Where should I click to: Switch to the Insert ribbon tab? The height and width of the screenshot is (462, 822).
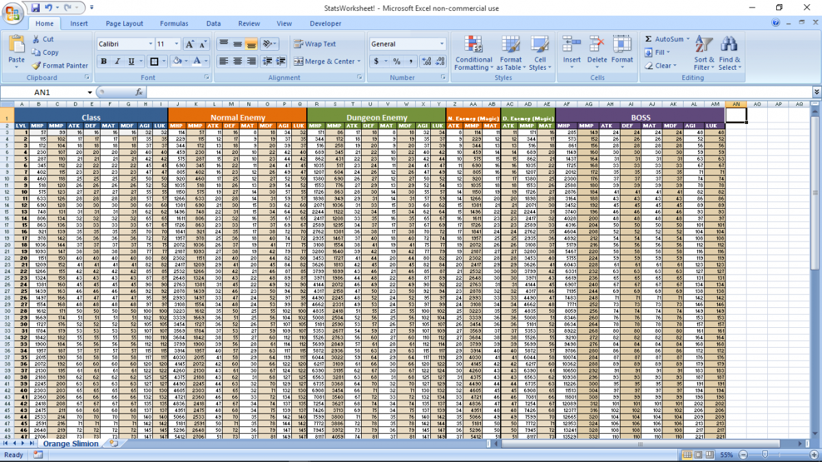coord(79,23)
